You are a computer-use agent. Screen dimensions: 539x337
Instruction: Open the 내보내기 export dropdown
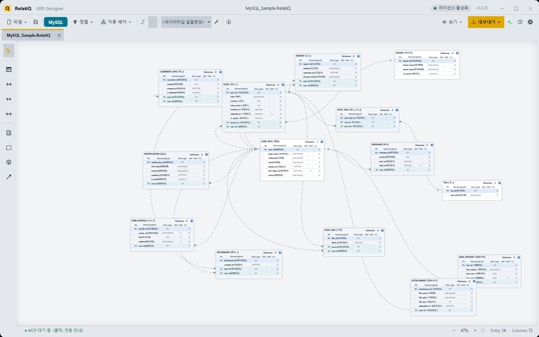(x=486, y=22)
